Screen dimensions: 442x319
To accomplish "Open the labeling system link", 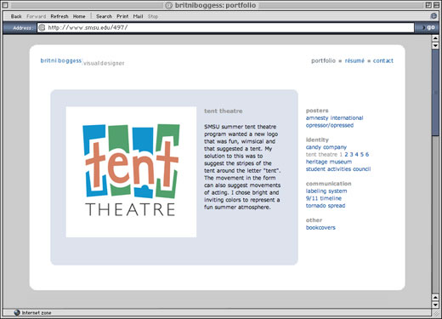I will pyautogui.click(x=326, y=191).
